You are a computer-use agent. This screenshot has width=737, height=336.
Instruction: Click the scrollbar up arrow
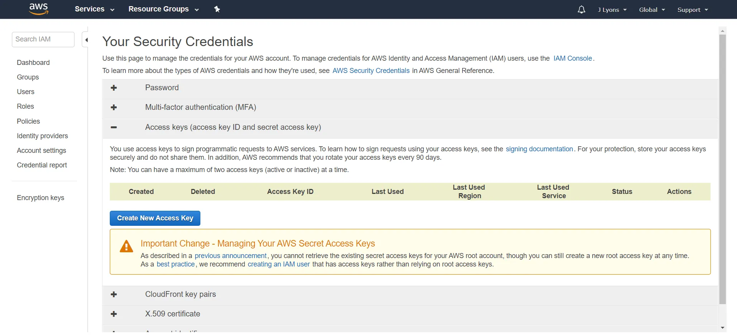(x=722, y=31)
